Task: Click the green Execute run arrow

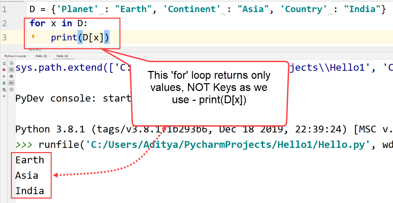Action: click(4, 76)
